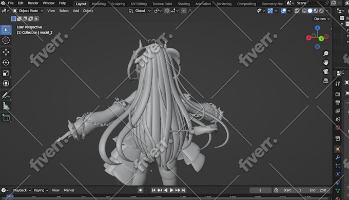Expand sidebar with small arrow

(331, 29)
